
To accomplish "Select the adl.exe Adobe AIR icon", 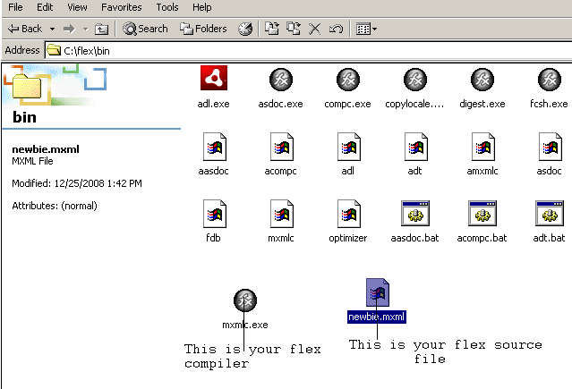I will click(214, 78).
